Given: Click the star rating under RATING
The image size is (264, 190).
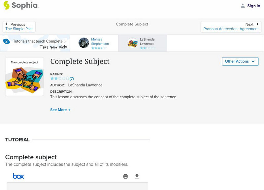Looking at the screenshot, I should pyautogui.click(x=60, y=79).
